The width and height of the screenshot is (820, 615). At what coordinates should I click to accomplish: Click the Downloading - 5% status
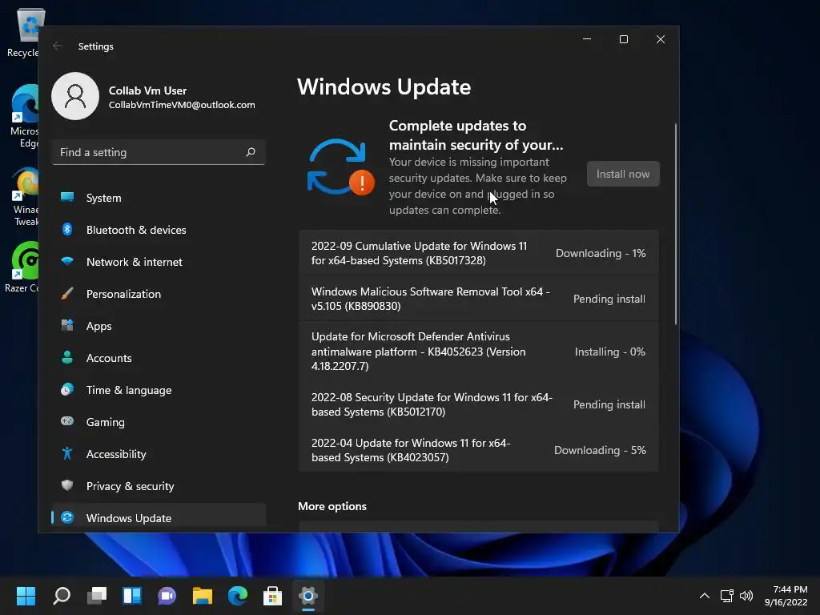[x=600, y=450]
